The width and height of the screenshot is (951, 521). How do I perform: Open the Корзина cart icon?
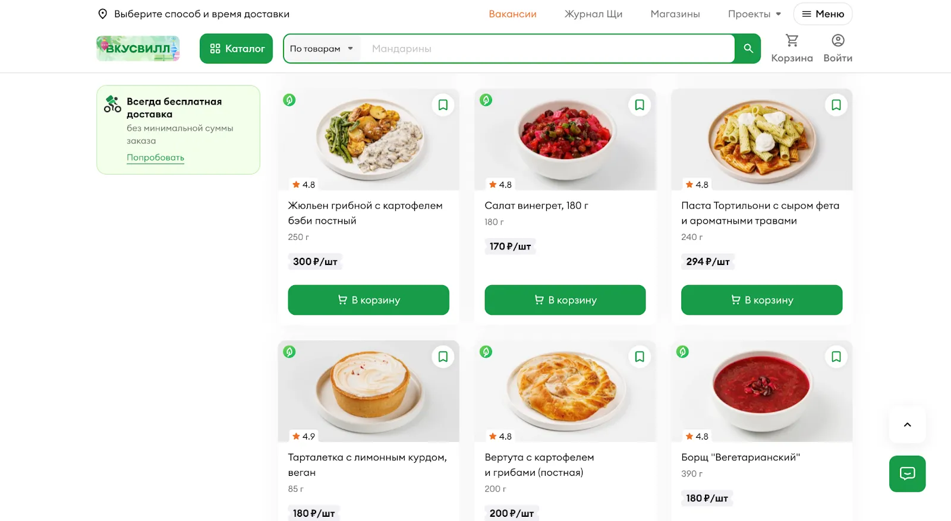pos(792,41)
